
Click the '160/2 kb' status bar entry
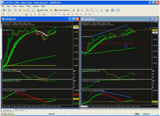pyautogui.click(x=146, y=114)
